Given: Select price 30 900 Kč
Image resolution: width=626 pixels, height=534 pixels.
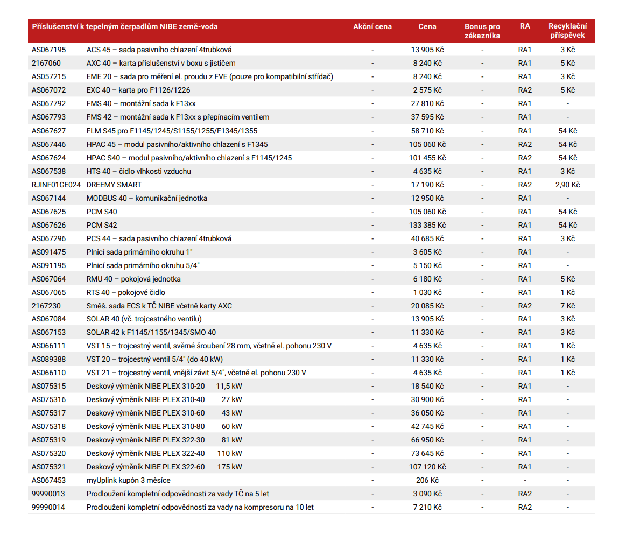Looking at the screenshot, I should pos(427,400).
